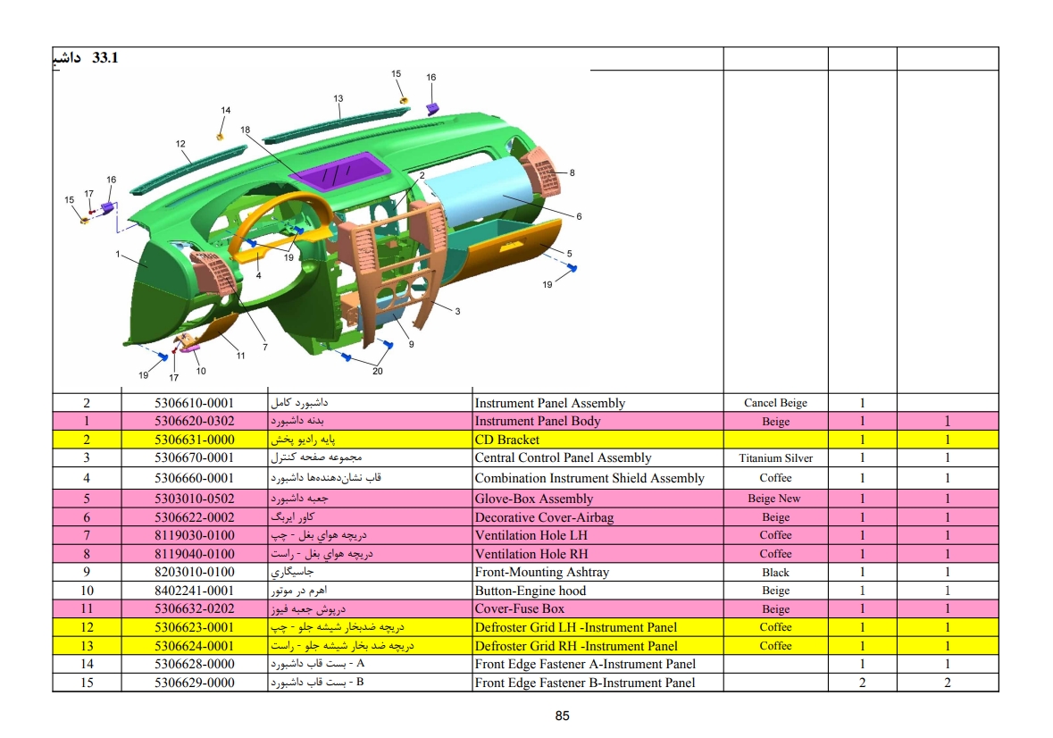Click 'Black' color cell
Screen dimensions: 1053x738
coord(775,573)
